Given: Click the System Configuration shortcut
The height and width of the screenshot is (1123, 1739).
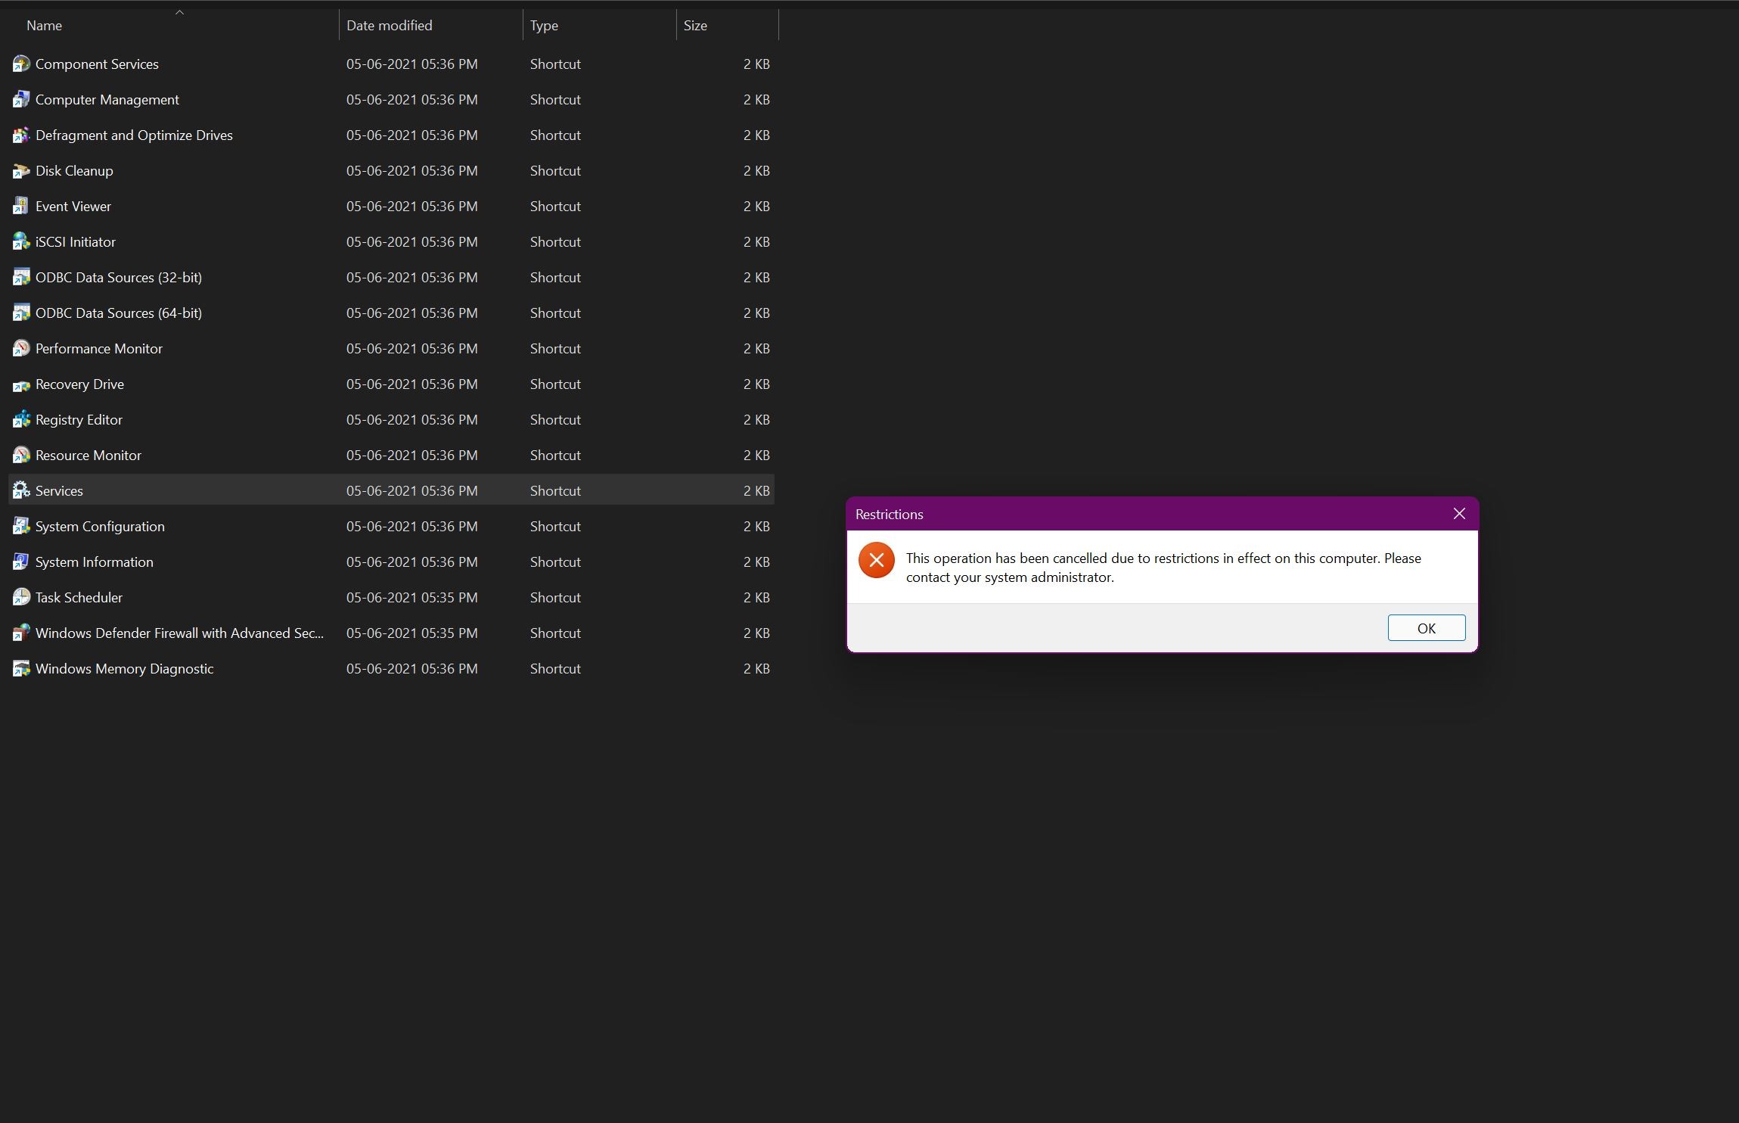Looking at the screenshot, I should click(99, 524).
